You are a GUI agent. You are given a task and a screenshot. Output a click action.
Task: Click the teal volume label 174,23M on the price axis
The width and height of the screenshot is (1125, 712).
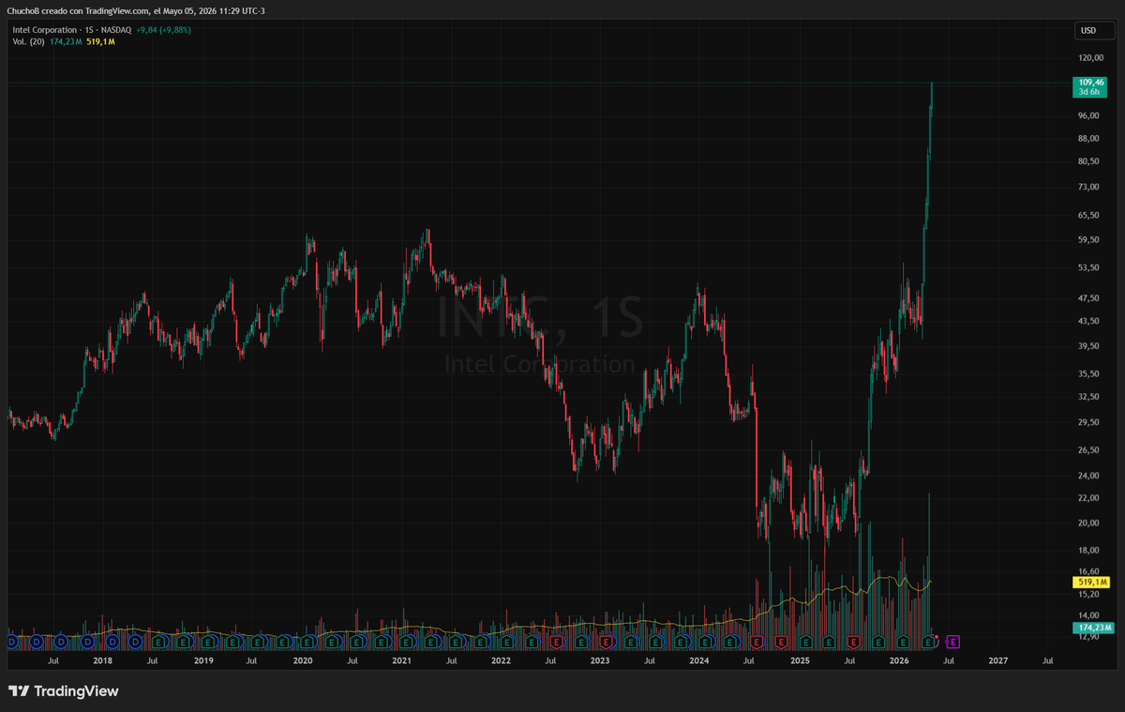click(x=1092, y=627)
